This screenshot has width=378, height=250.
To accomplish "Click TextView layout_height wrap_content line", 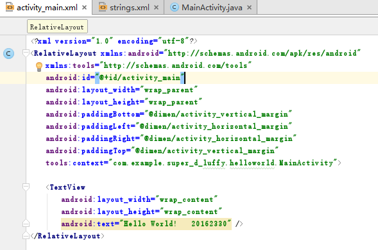I will tap(141, 212).
